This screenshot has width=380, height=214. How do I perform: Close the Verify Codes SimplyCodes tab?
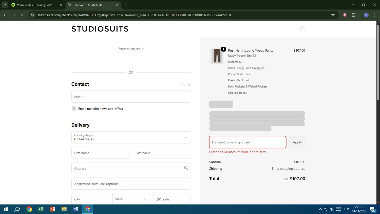(x=61, y=5)
